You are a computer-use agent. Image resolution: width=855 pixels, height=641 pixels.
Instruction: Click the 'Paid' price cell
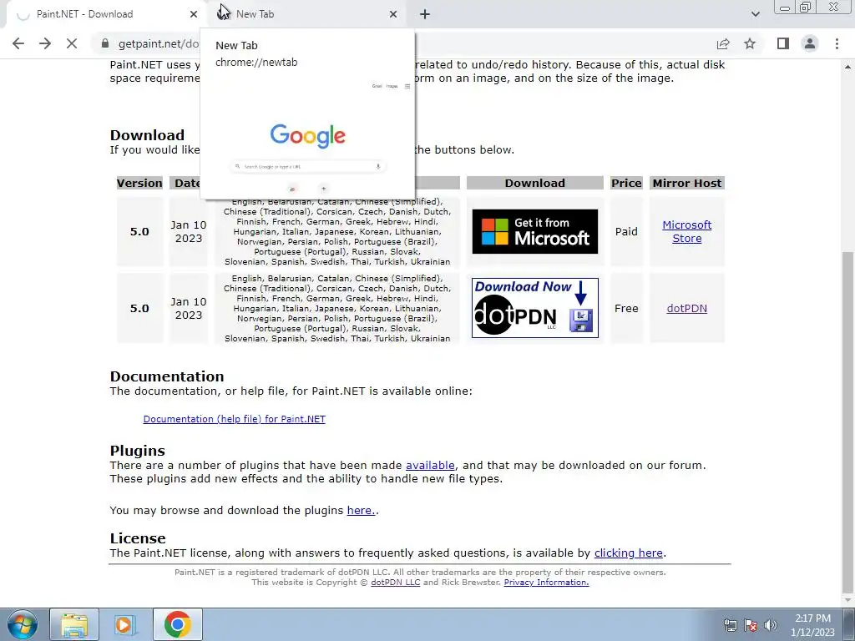[626, 232]
